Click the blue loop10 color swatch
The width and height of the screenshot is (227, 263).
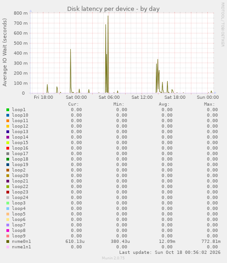[8, 115]
